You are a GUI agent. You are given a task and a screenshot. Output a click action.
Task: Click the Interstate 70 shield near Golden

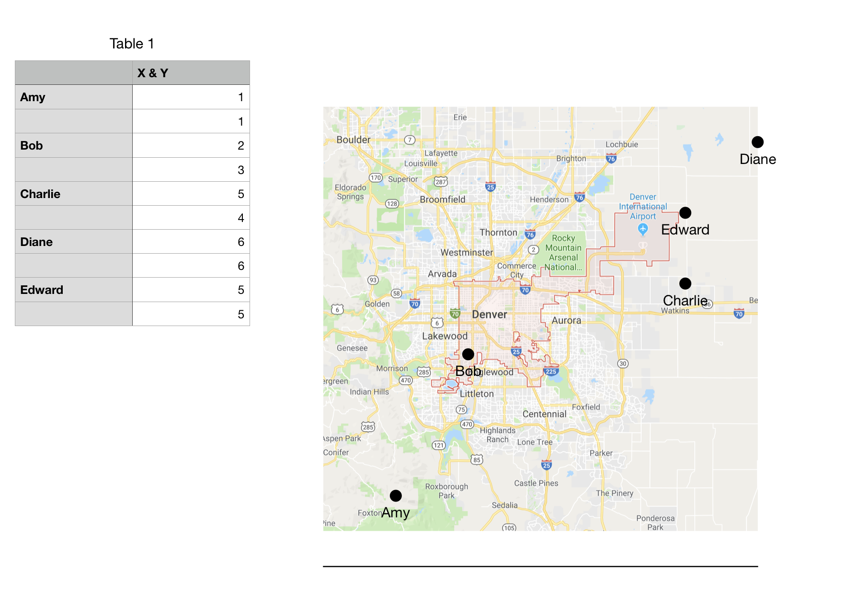415,303
